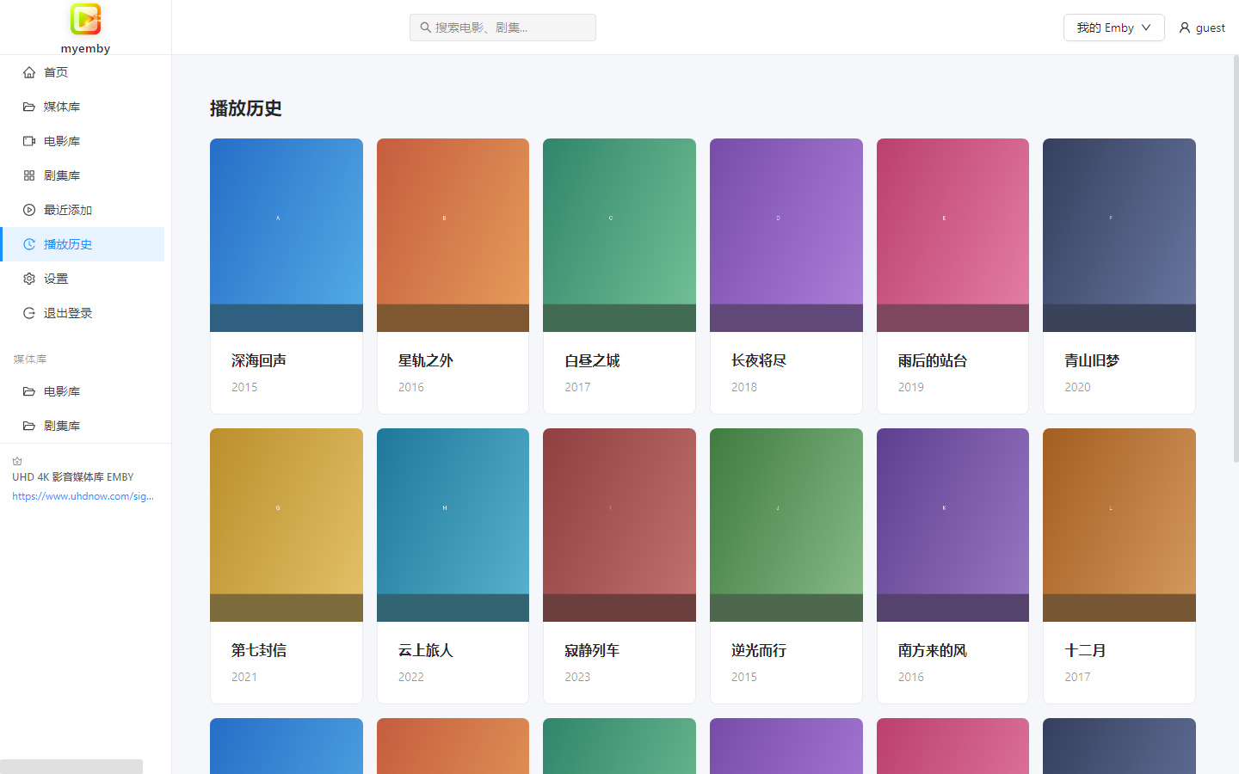Click the 2022 year under 云上旅人
The width and height of the screenshot is (1239, 774).
pyautogui.click(x=411, y=677)
